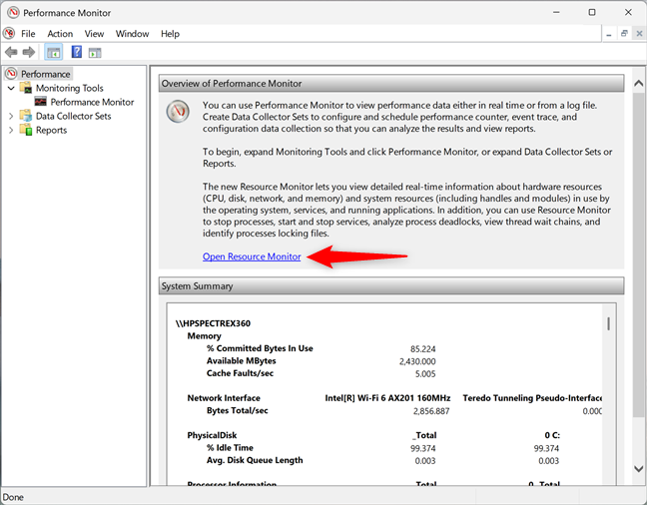Image resolution: width=647 pixels, height=505 pixels.
Task: Click the System Summary section header
Action: (391, 285)
